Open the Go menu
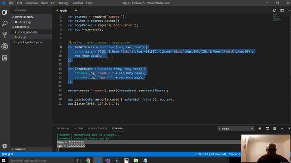This screenshot has width=291, height=163. [53, 3]
